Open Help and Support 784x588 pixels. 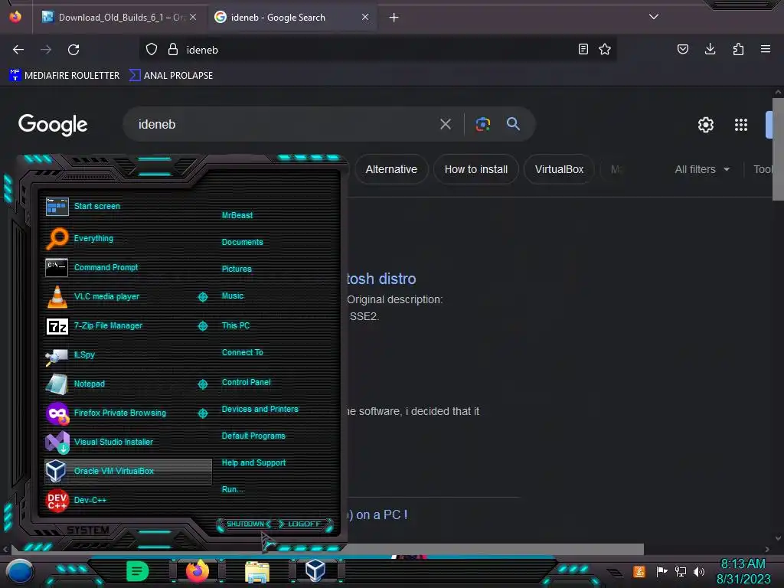[253, 463]
